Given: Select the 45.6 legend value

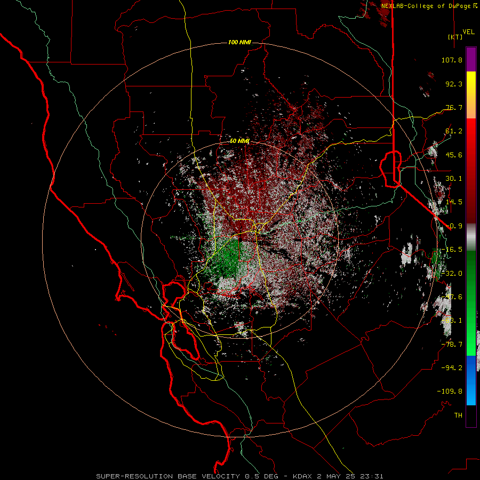Looking at the screenshot, I should pyautogui.click(x=454, y=155).
